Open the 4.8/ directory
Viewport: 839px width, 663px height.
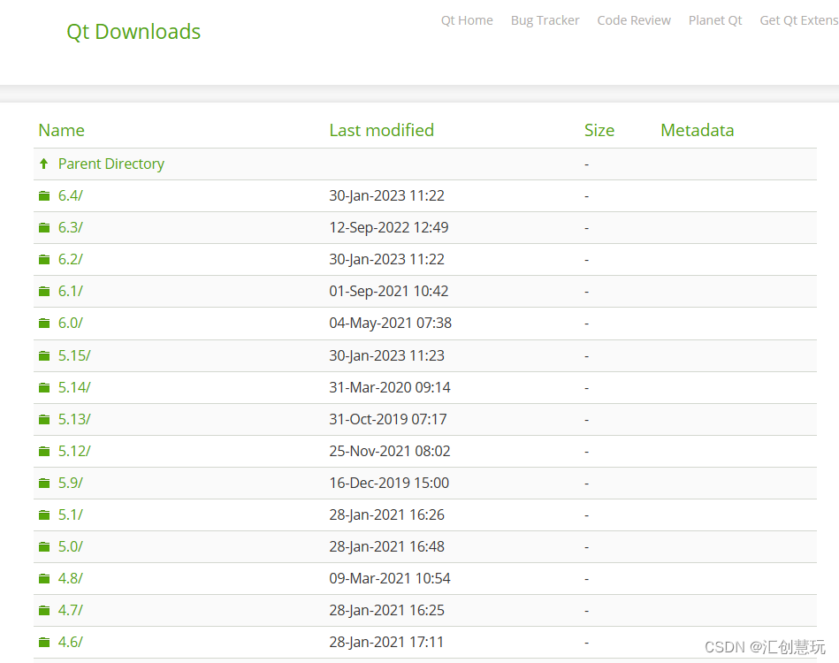point(70,578)
